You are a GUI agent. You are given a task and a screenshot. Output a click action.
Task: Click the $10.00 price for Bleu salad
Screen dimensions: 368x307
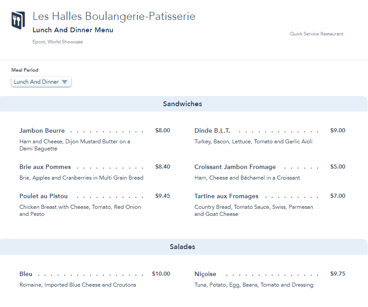[x=161, y=274]
